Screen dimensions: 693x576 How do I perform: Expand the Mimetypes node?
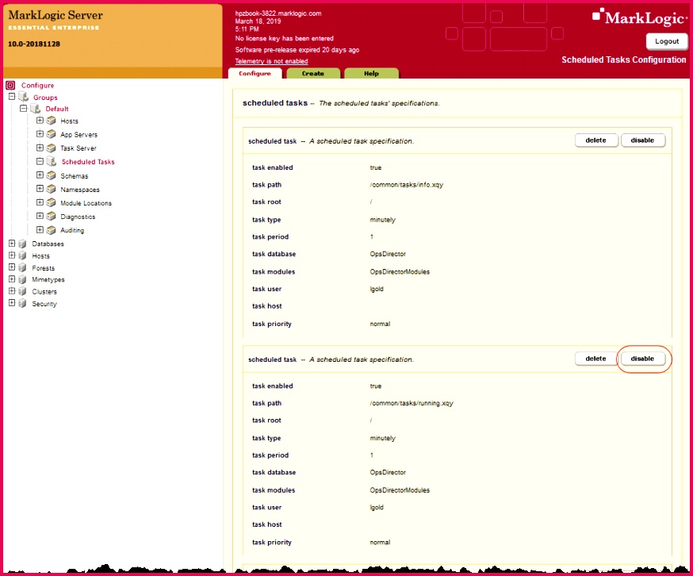[x=12, y=278]
